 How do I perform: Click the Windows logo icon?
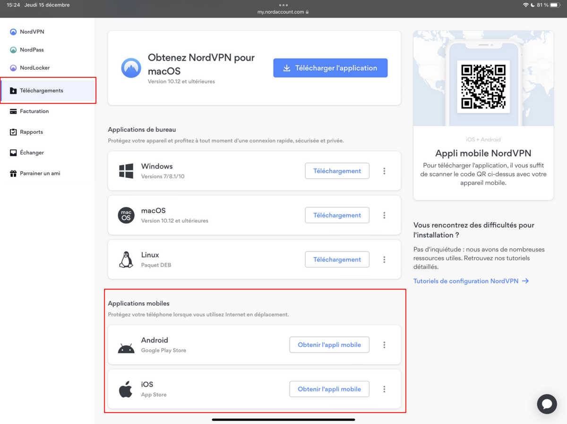pyautogui.click(x=126, y=171)
